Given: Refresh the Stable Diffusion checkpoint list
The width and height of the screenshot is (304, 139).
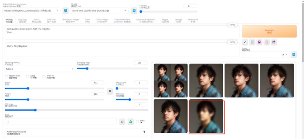Looking at the screenshot, I should coord(65,11).
